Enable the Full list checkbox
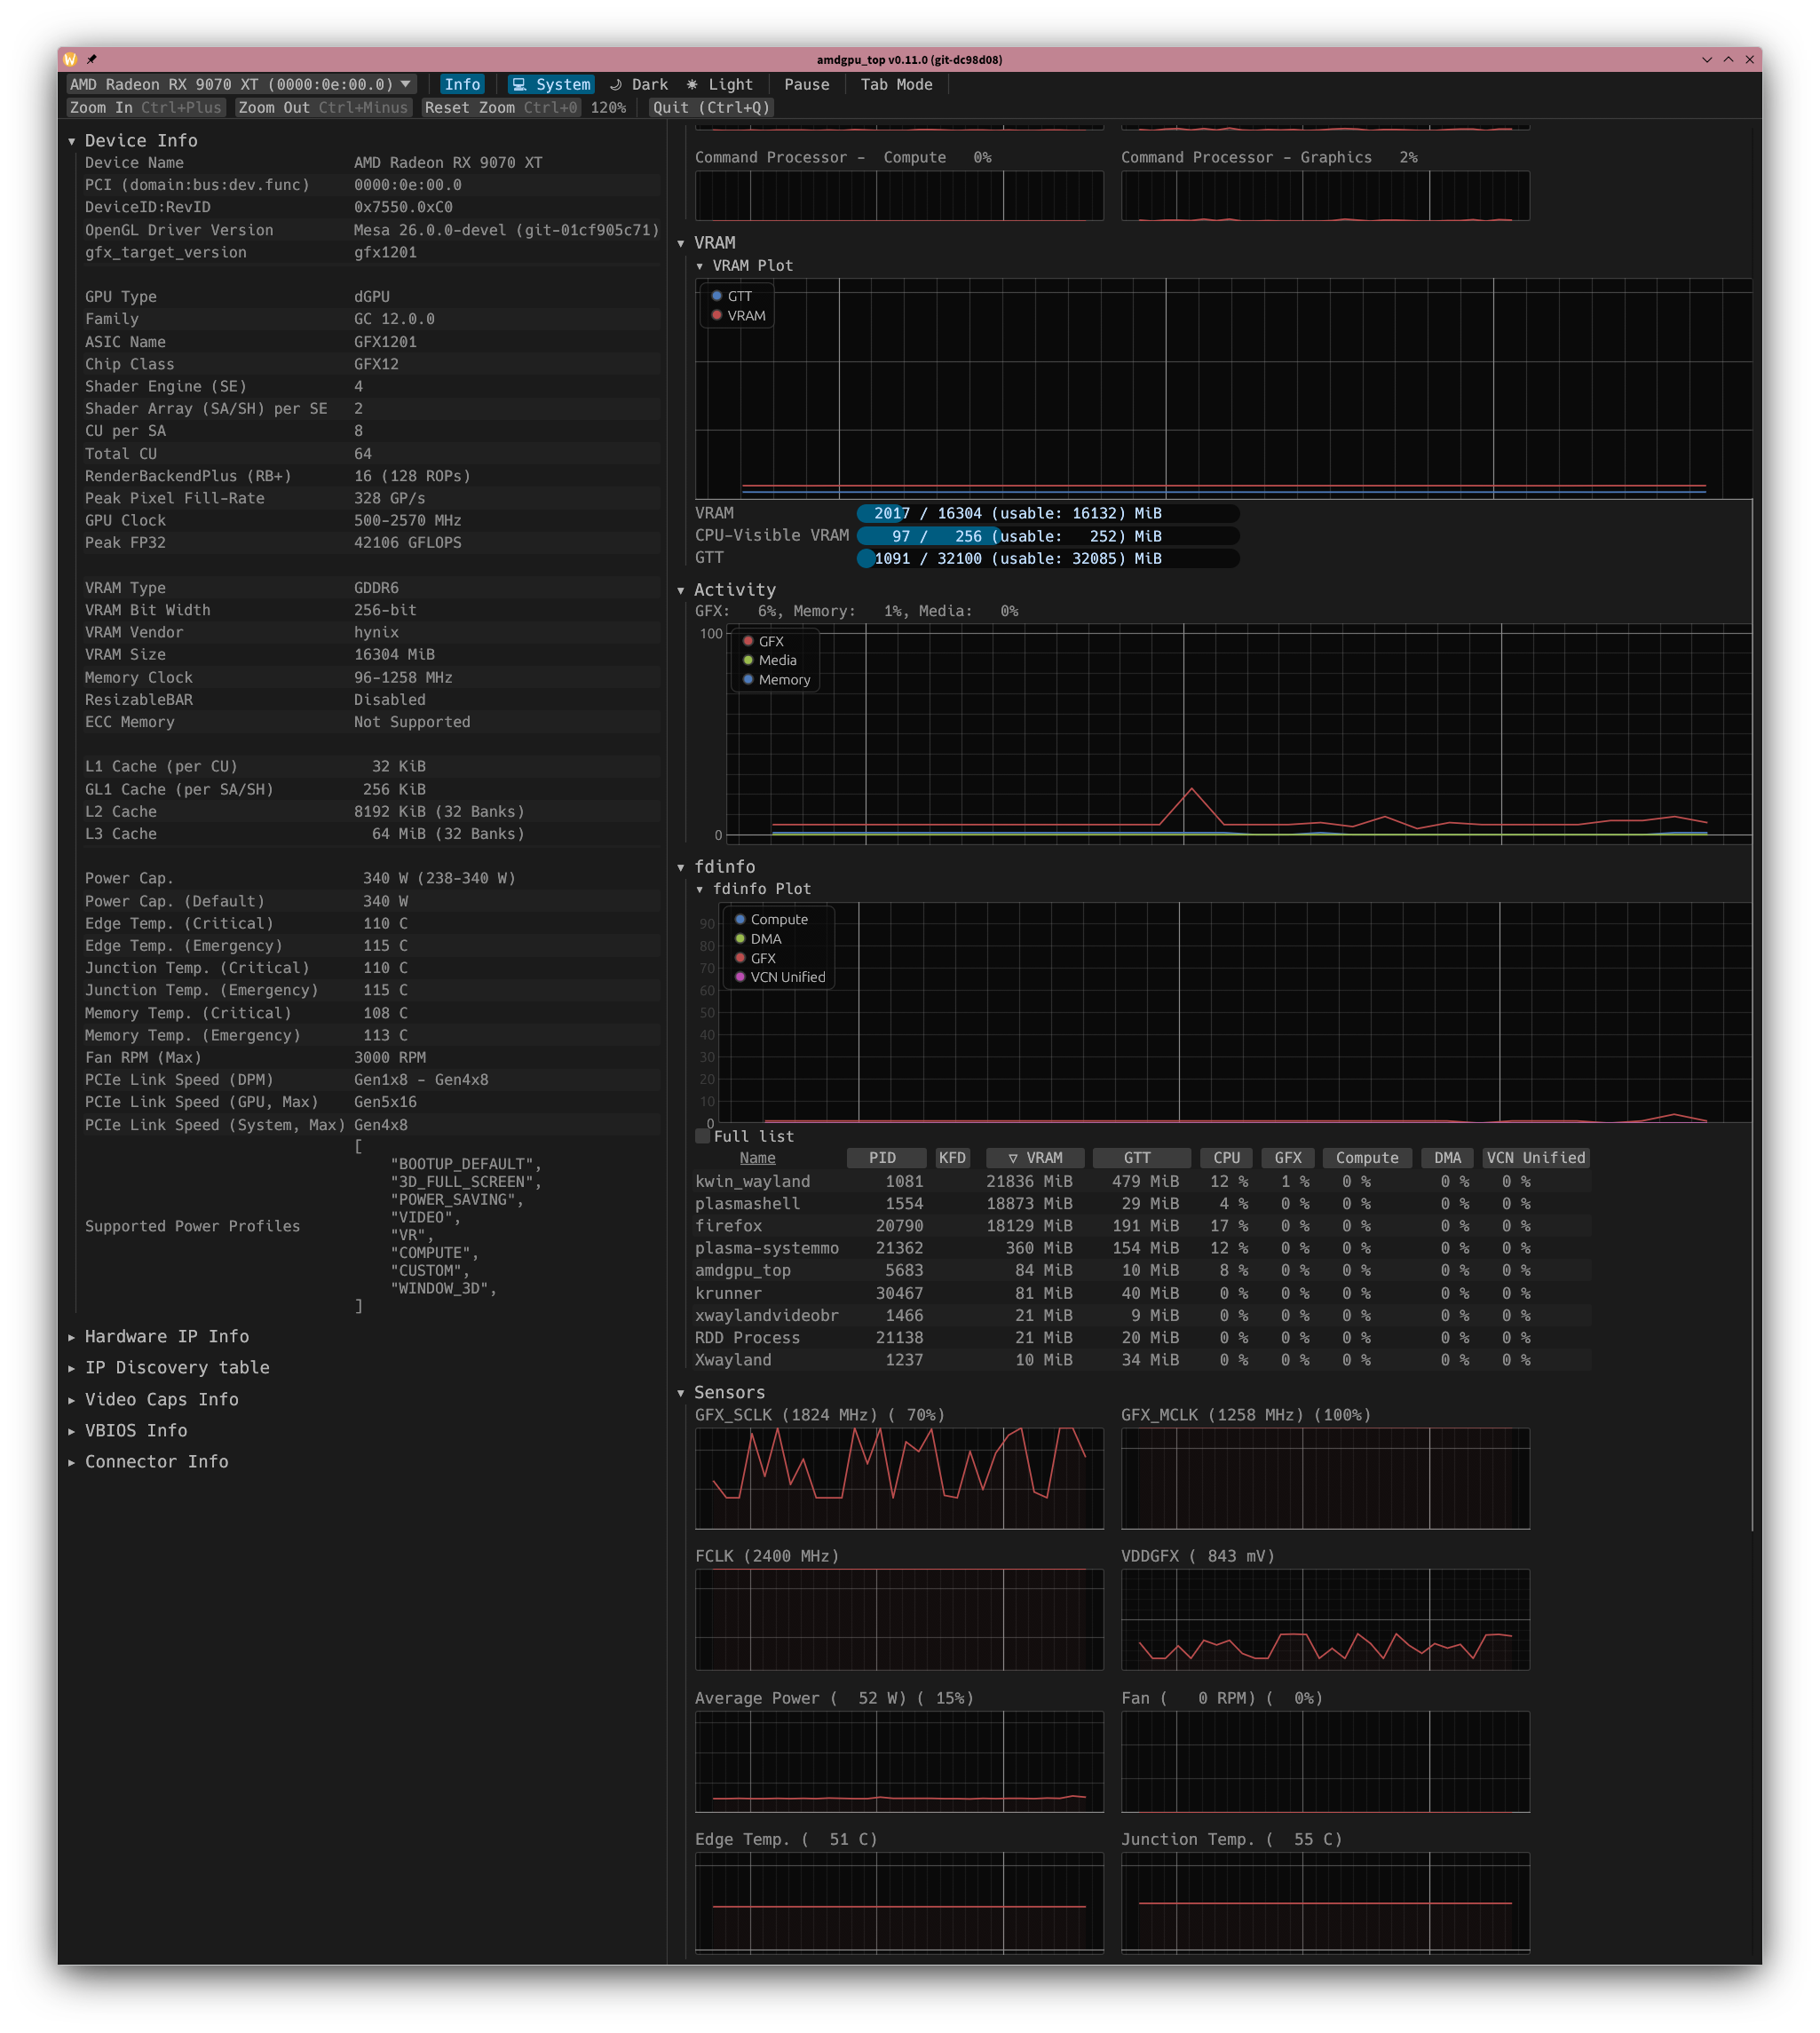Screen dimensions: 1820x2033 [x=703, y=1136]
